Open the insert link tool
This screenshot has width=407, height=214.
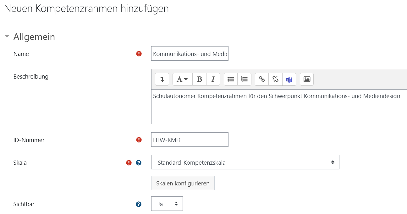[x=262, y=79]
